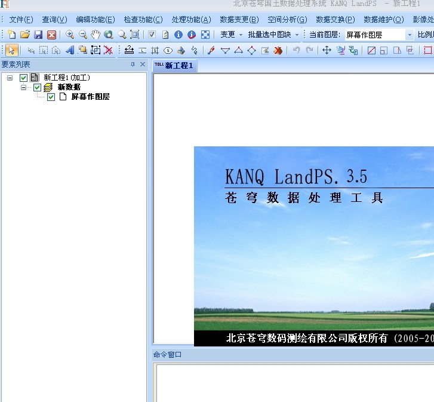Close the project with the red X icon
This screenshot has width=434, height=402.
click(x=51, y=35)
